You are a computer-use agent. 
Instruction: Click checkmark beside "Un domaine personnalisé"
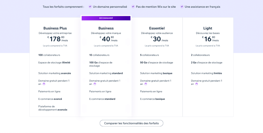point(90,7)
